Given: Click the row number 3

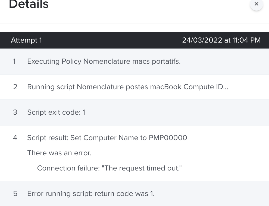Looking at the screenshot, I should (x=15, y=112).
